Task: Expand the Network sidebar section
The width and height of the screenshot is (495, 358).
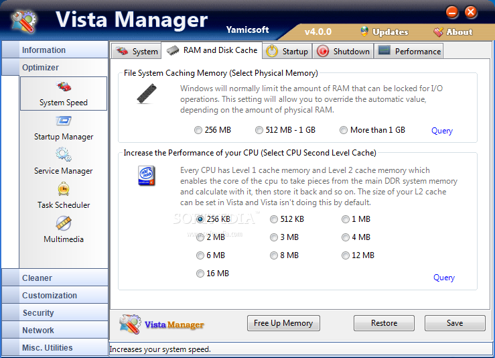Action: 55,330
